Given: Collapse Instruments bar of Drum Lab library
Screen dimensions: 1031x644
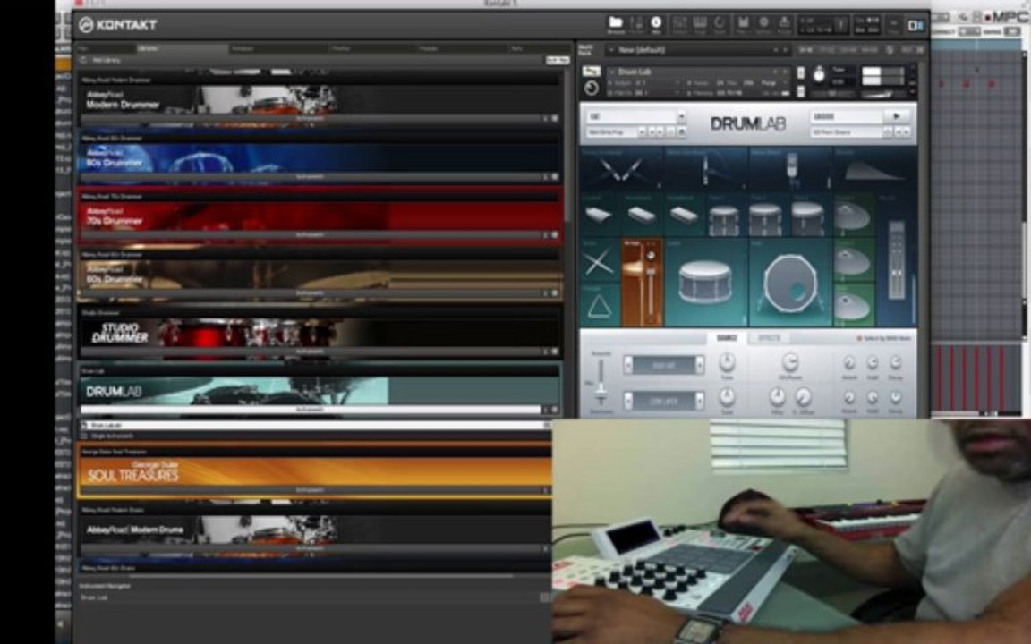Looking at the screenshot, I should click(310, 410).
